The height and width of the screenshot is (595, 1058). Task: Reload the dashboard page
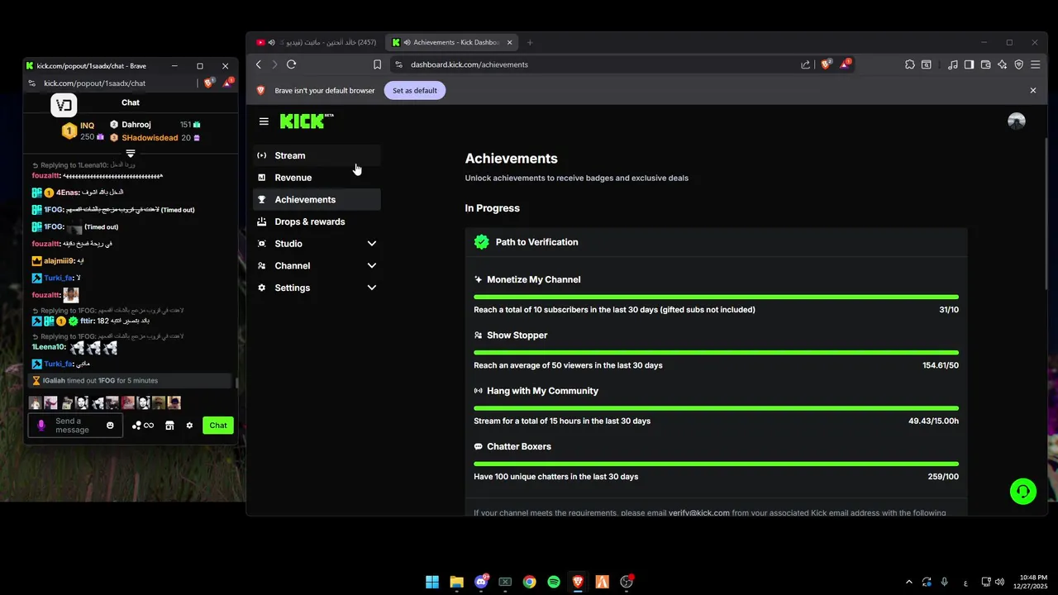tap(291, 64)
